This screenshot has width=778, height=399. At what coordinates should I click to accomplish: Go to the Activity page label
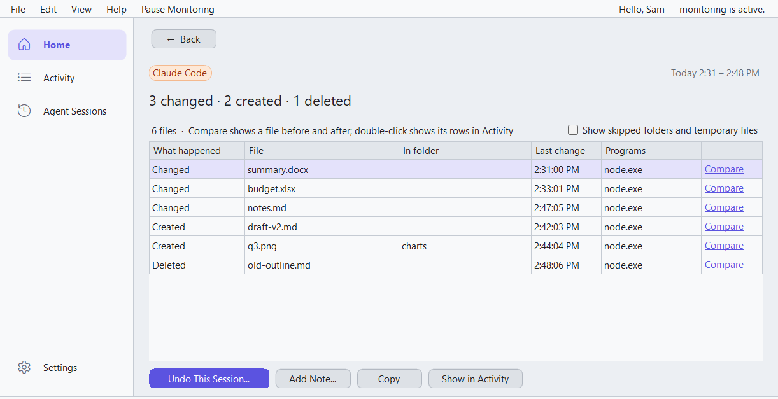pyautogui.click(x=59, y=78)
